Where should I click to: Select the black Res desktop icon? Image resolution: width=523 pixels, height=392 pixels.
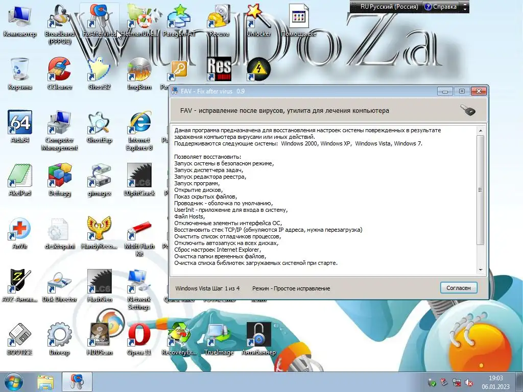(x=219, y=69)
